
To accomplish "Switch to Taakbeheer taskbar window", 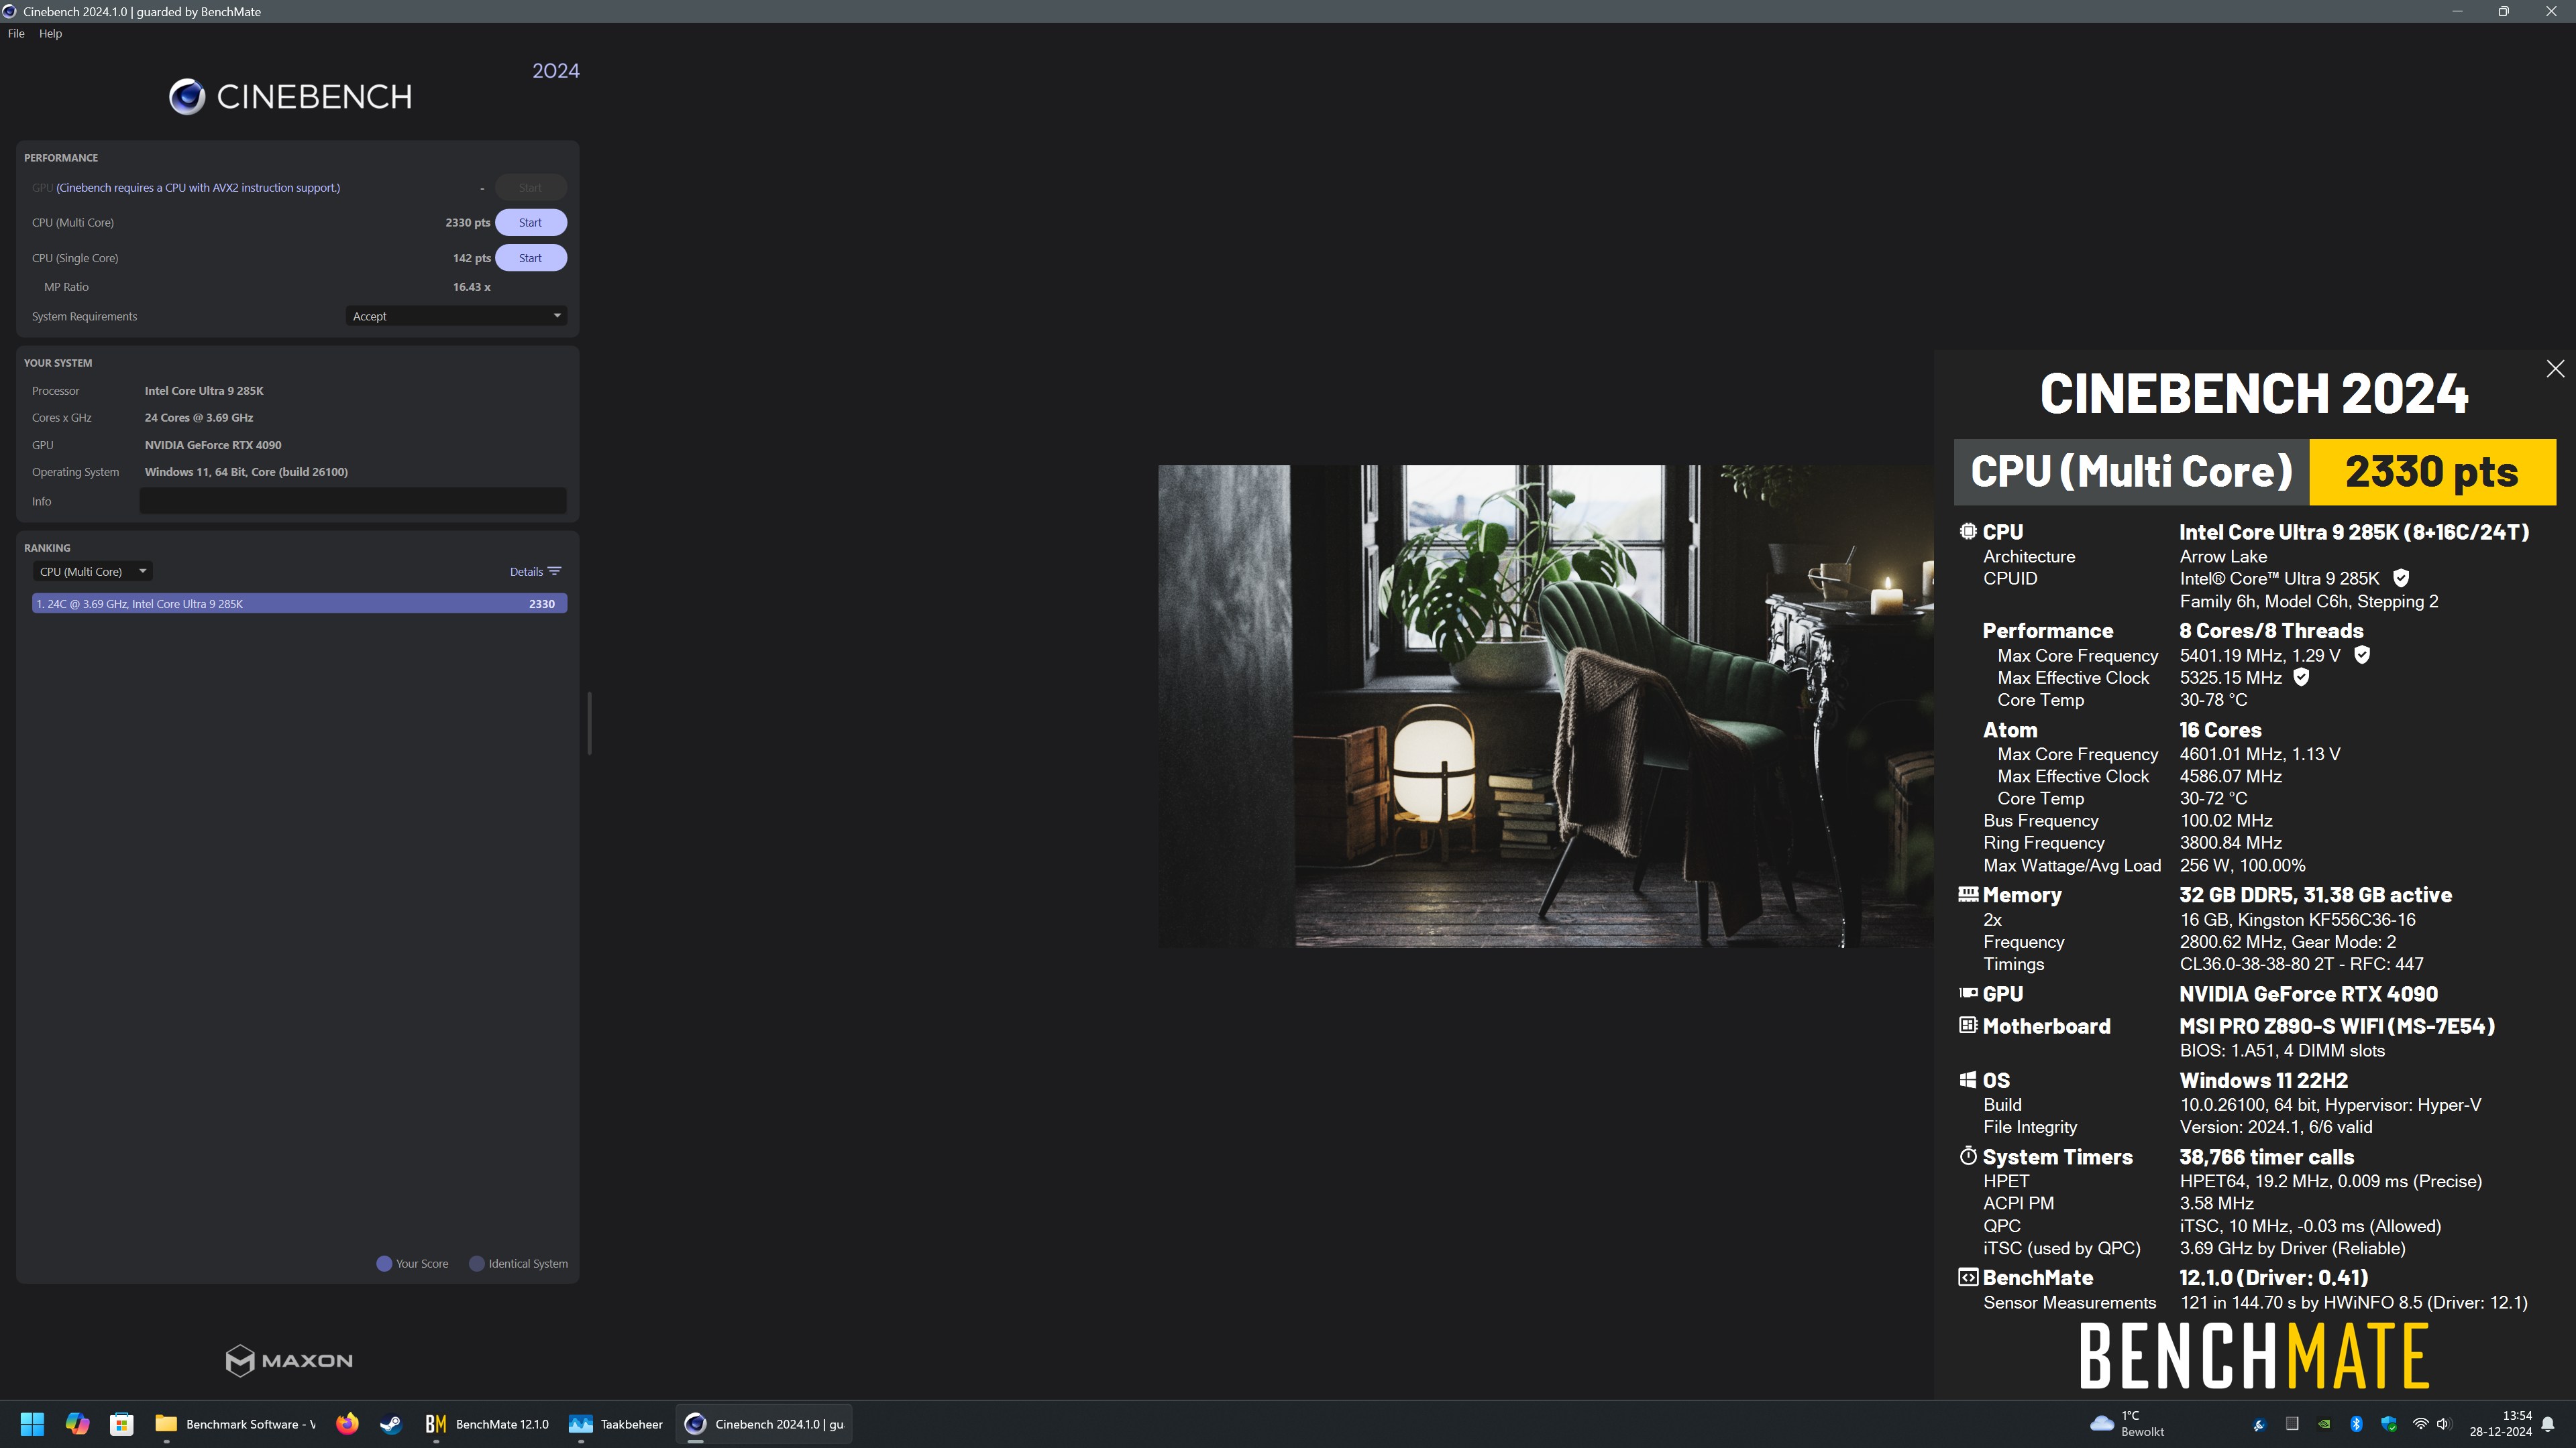I will pos(616,1424).
